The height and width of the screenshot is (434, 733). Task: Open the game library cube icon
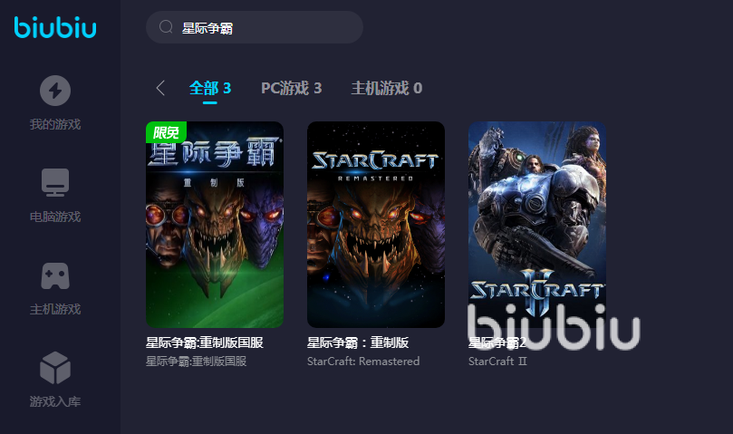click(x=55, y=368)
